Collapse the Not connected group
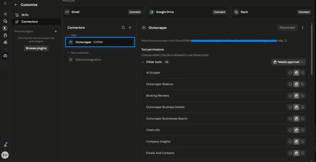The image size is (316, 162). point(69,53)
